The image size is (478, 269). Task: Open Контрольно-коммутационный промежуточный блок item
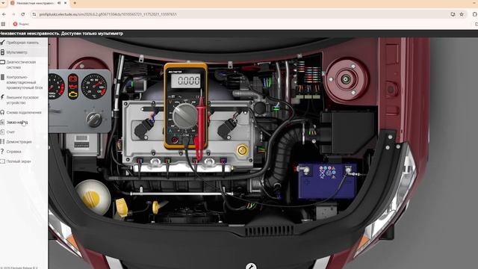(x=24, y=82)
